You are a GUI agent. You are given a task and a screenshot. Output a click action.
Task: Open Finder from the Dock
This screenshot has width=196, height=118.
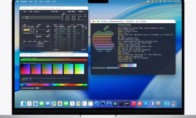pyautogui.click(x=23, y=103)
